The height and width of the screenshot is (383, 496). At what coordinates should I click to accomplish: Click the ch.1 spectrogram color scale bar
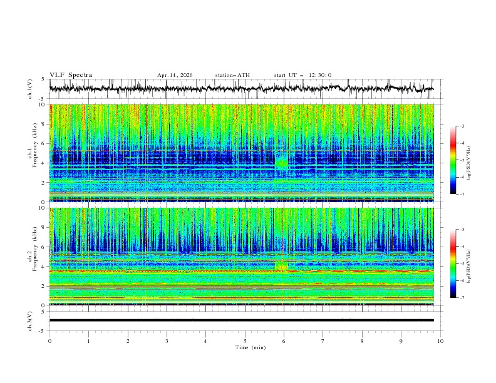(x=453, y=160)
